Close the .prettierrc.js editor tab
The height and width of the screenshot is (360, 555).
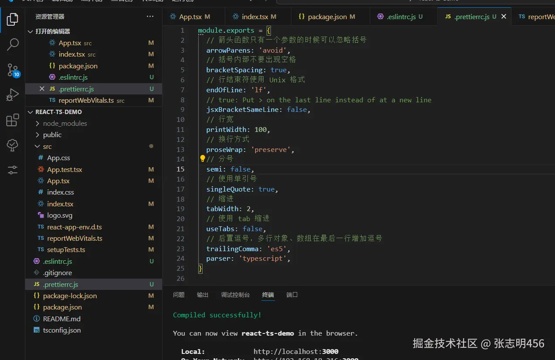[504, 17]
